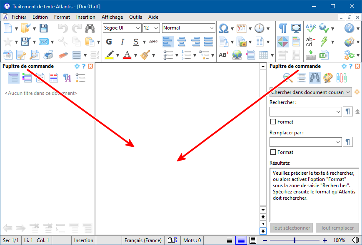362x245 pixels.
Task: Click the Mots : 0 word count
Action: coord(192,240)
